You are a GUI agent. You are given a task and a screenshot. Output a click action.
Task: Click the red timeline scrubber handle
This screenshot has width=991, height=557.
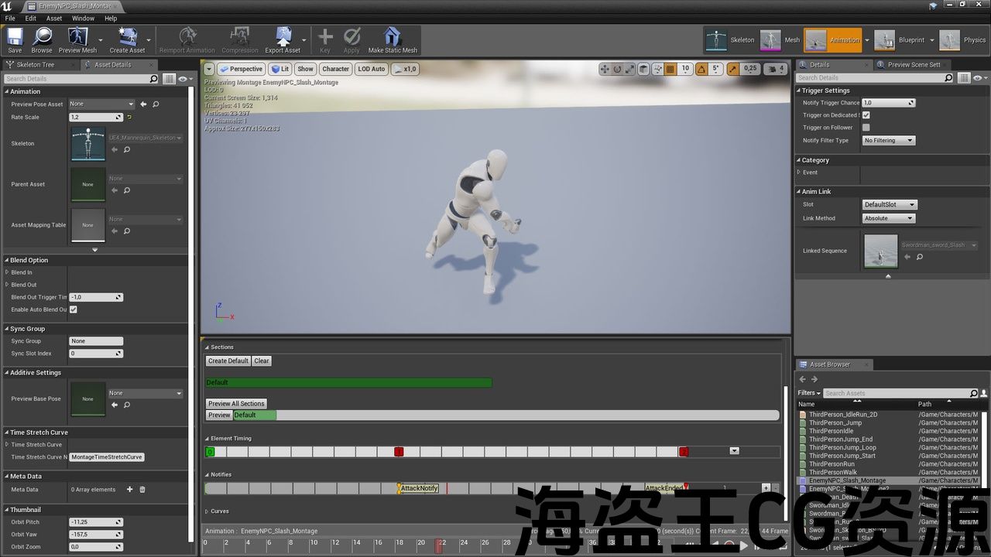[439, 545]
